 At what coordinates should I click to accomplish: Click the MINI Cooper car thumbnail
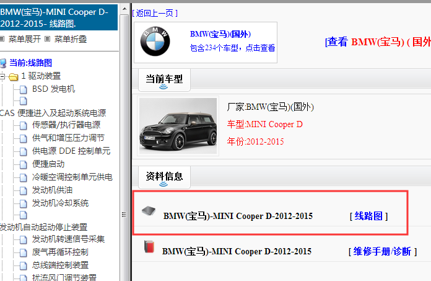pyautogui.click(x=178, y=126)
